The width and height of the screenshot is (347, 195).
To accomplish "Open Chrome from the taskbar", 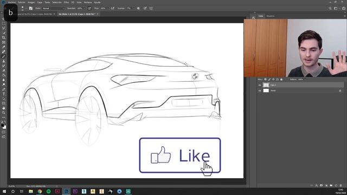I will click(x=40, y=191).
